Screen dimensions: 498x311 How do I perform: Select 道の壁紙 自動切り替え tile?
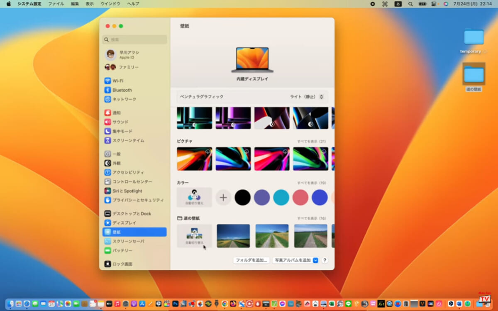[x=194, y=236]
